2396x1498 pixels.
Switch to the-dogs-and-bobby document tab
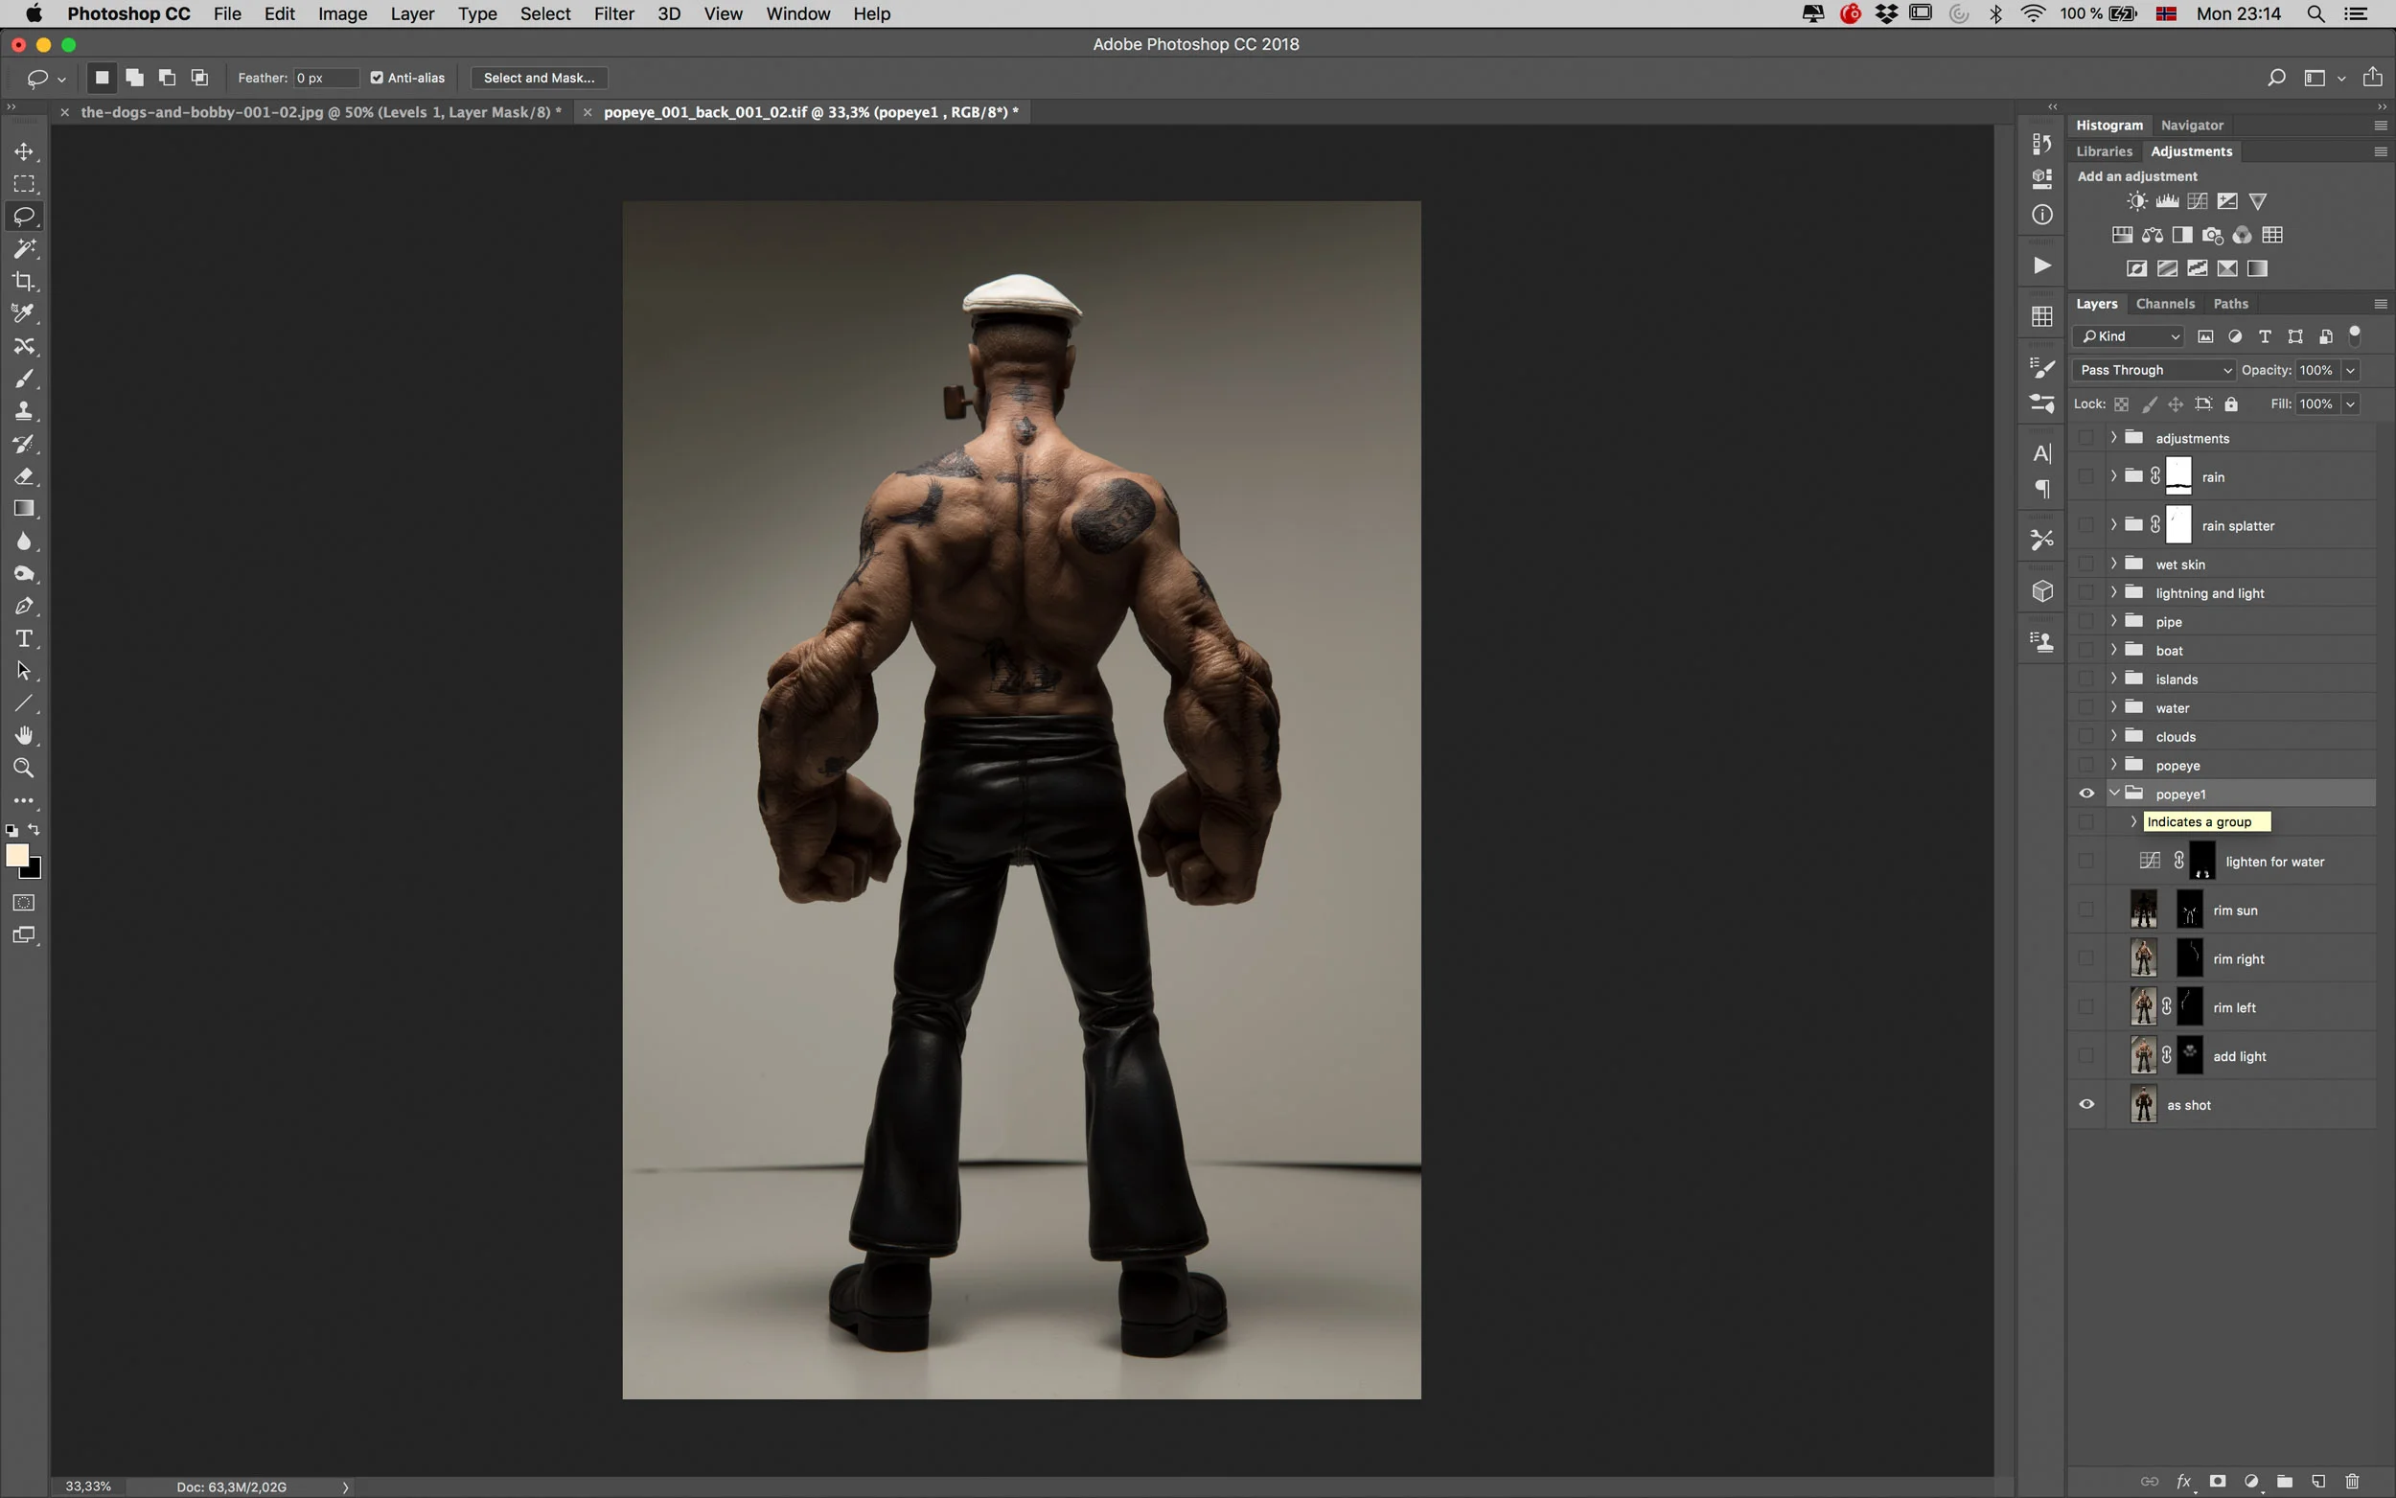coord(320,112)
